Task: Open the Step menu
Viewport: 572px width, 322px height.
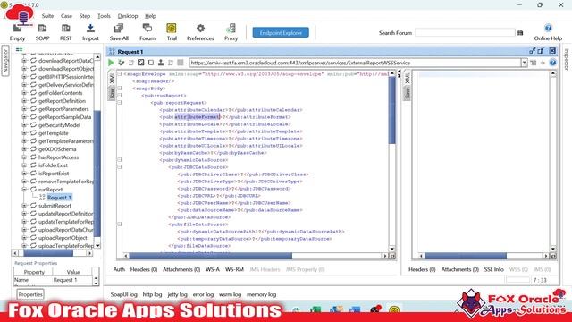Action: pos(85,16)
